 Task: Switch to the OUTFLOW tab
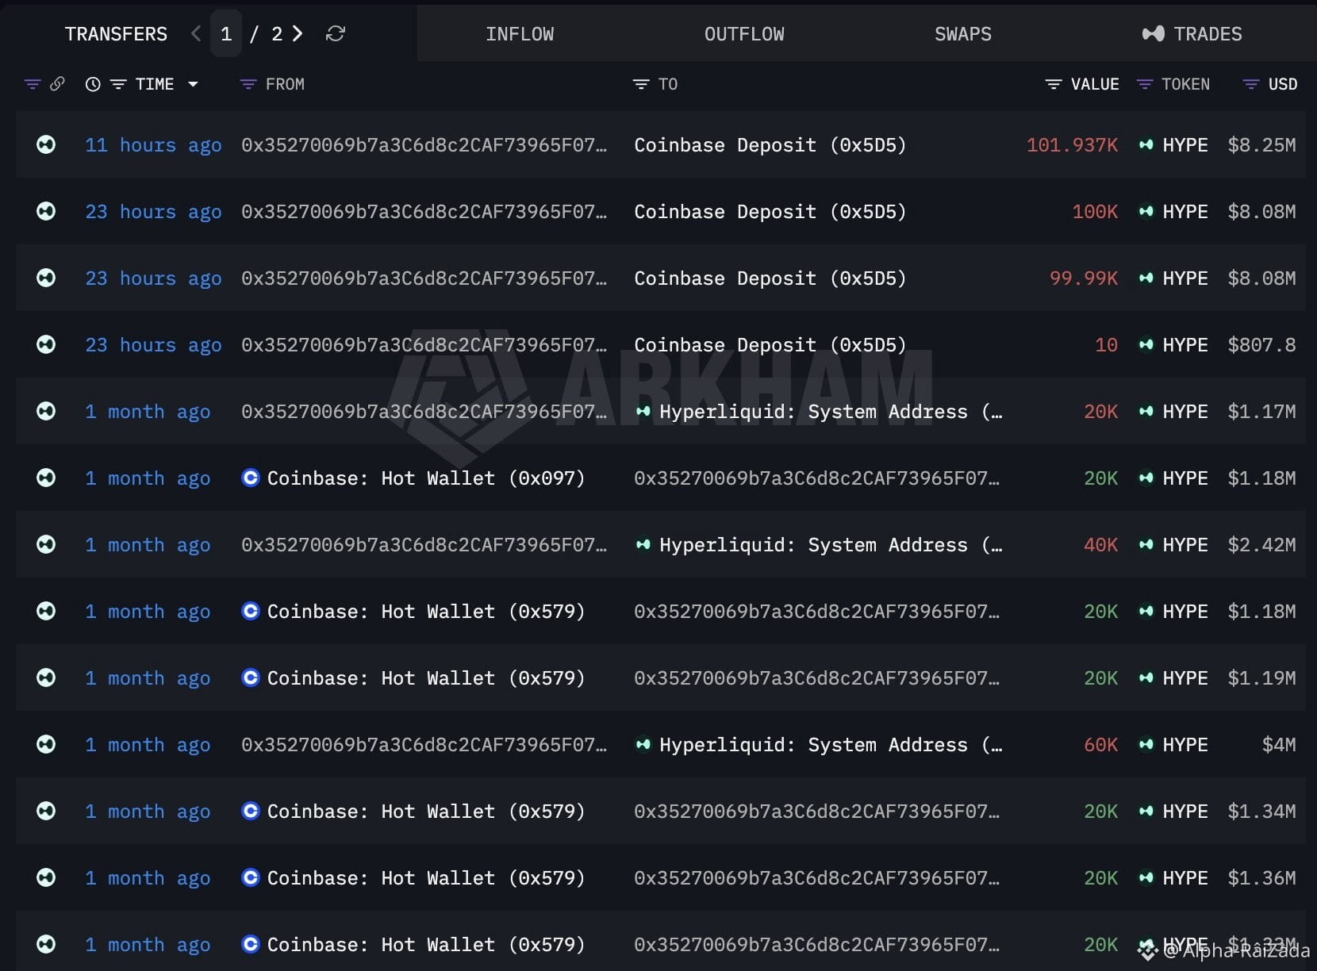744,34
